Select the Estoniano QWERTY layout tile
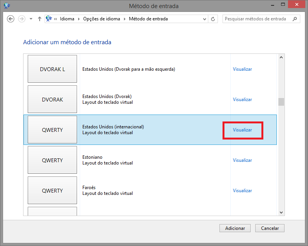Viewport: 308px width, 246px height. coord(52,160)
